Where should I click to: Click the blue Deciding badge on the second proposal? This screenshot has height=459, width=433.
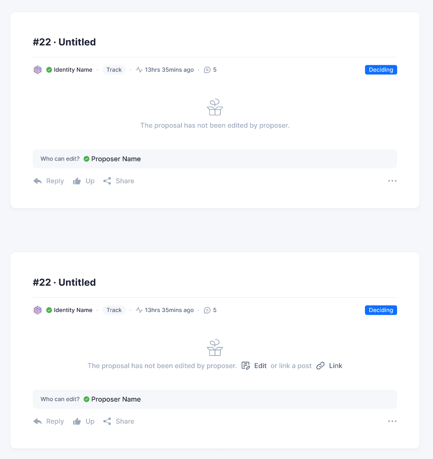[x=381, y=310]
